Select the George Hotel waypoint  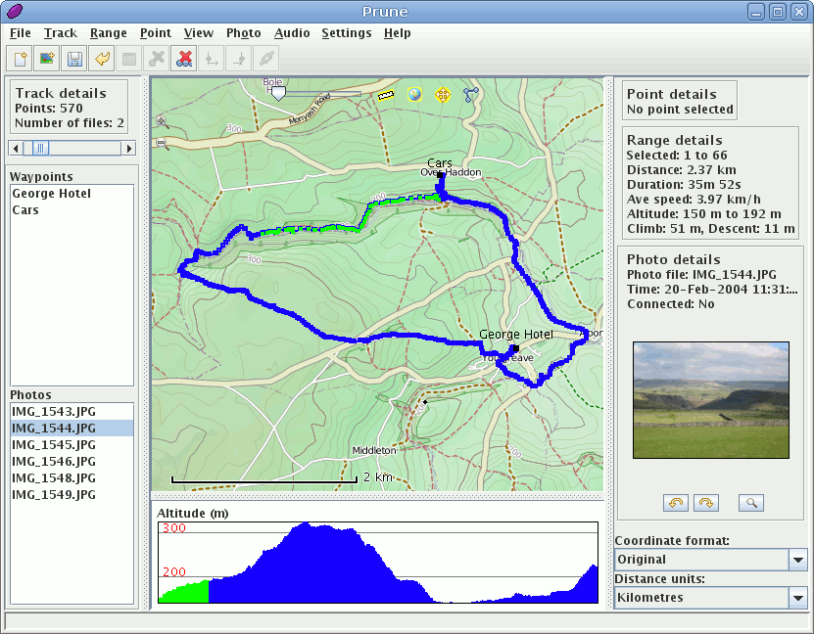click(52, 194)
